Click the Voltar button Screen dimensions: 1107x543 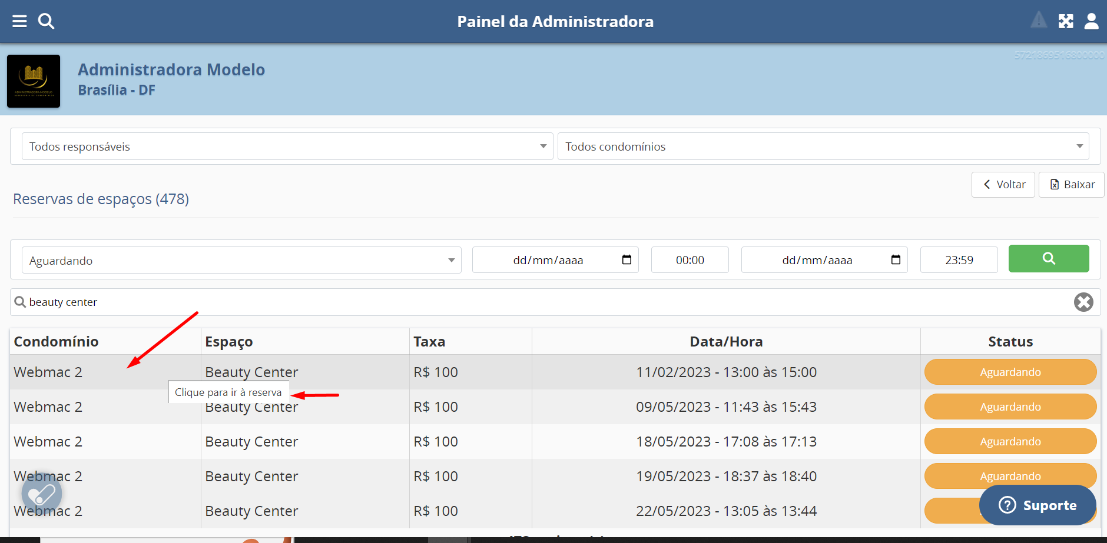1003,185
